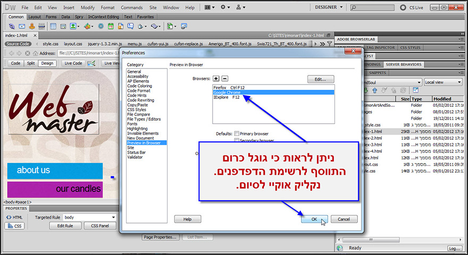Check the Primary browser checkbox

(237, 134)
